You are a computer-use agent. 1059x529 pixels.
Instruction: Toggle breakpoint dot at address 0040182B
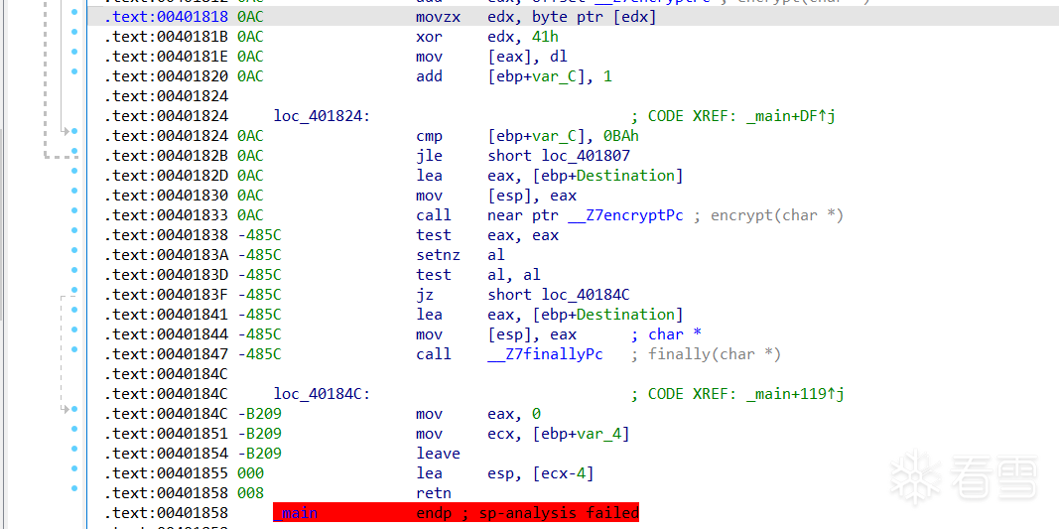(74, 151)
